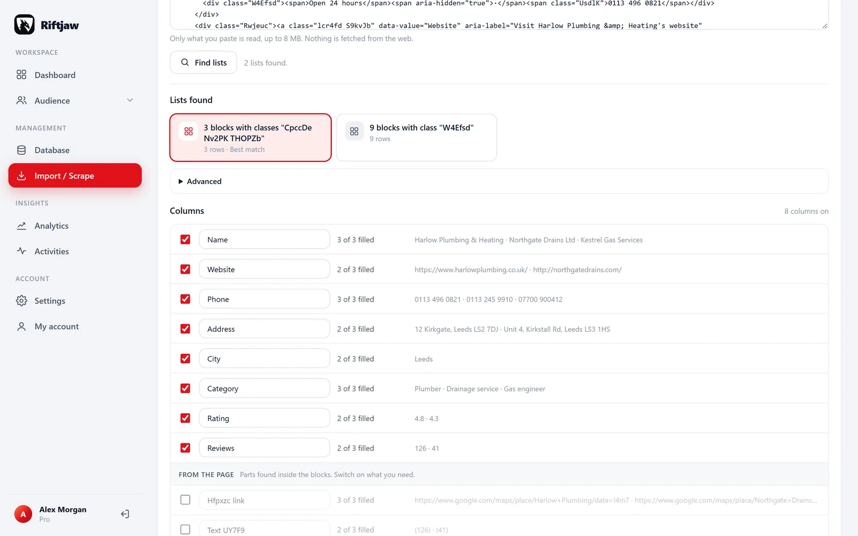Open Dashboard in the sidebar
The width and height of the screenshot is (858, 536).
pyautogui.click(x=75, y=75)
